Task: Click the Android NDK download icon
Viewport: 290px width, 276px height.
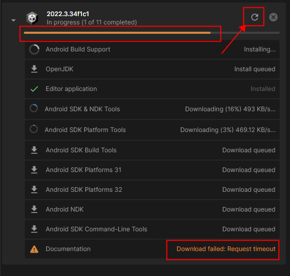Action: 34,209
